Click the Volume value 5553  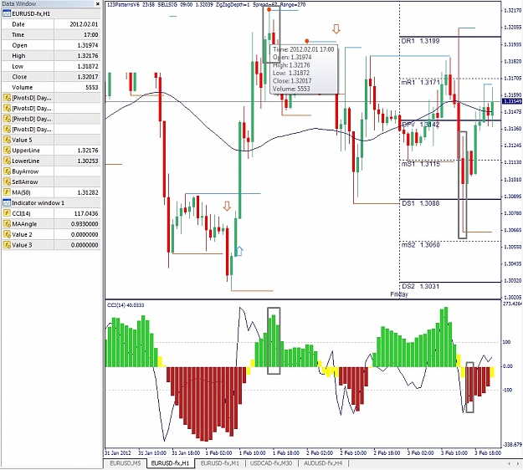pos(92,87)
